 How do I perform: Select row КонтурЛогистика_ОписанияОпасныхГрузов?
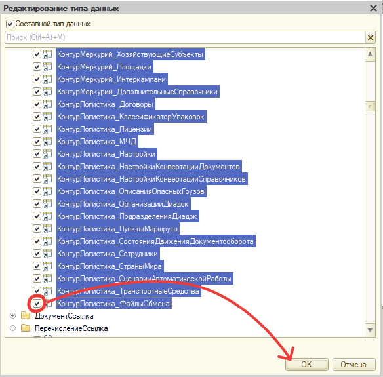pyautogui.click(x=131, y=191)
